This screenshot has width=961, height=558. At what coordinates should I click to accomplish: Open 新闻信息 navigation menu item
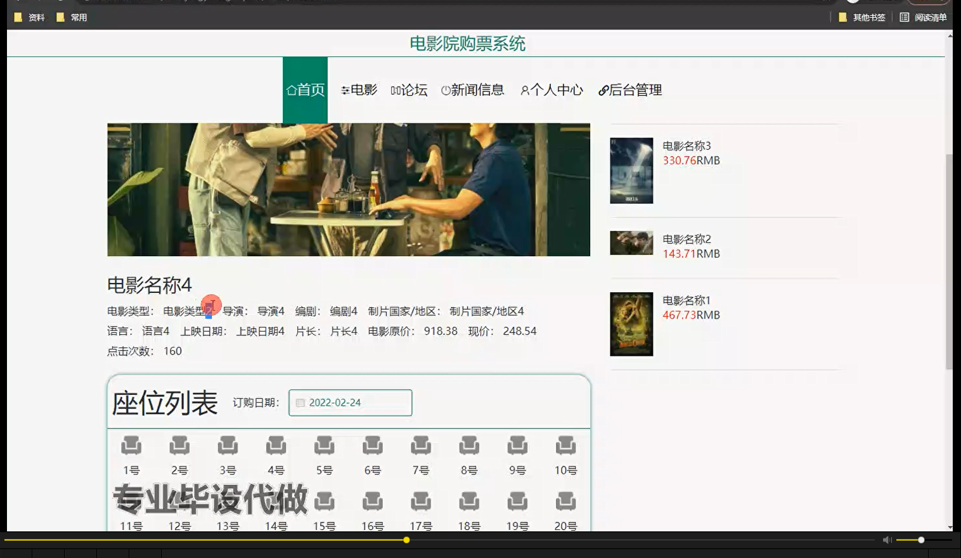point(472,90)
